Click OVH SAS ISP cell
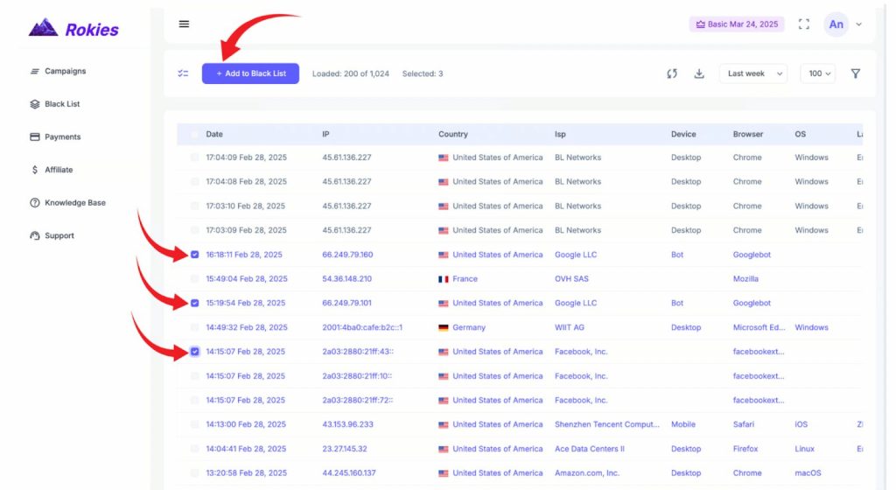The image size is (896, 490). tap(571, 279)
